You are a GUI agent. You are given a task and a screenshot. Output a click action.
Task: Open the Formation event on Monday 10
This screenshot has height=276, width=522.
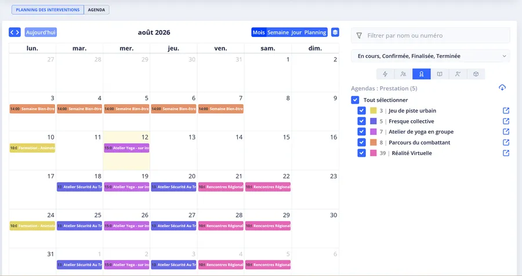tap(32, 148)
